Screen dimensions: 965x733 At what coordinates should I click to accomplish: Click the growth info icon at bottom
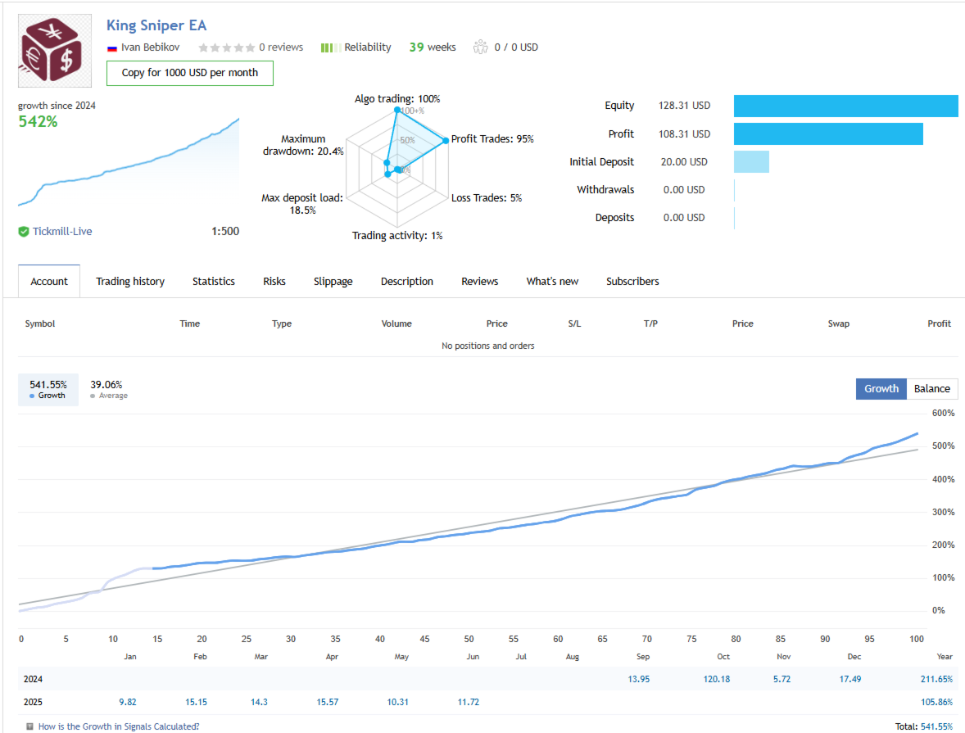(x=30, y=726)
